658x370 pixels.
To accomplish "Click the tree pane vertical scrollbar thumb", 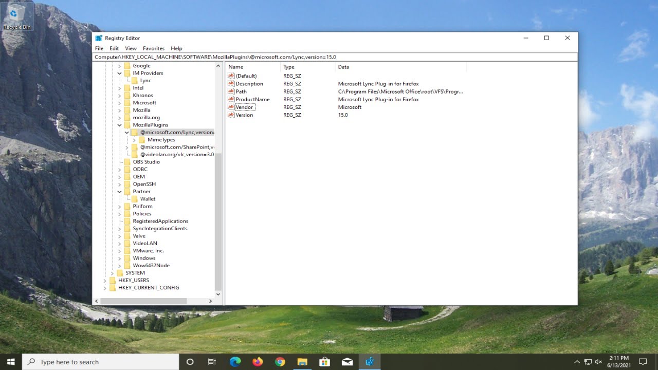I will pyautogui.click(x=218, y=221).
